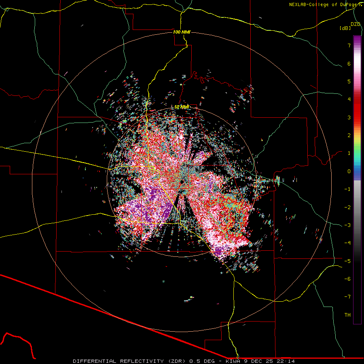
Task: Click the Differential Reflectivity caption text
Action: pos(184,361)
